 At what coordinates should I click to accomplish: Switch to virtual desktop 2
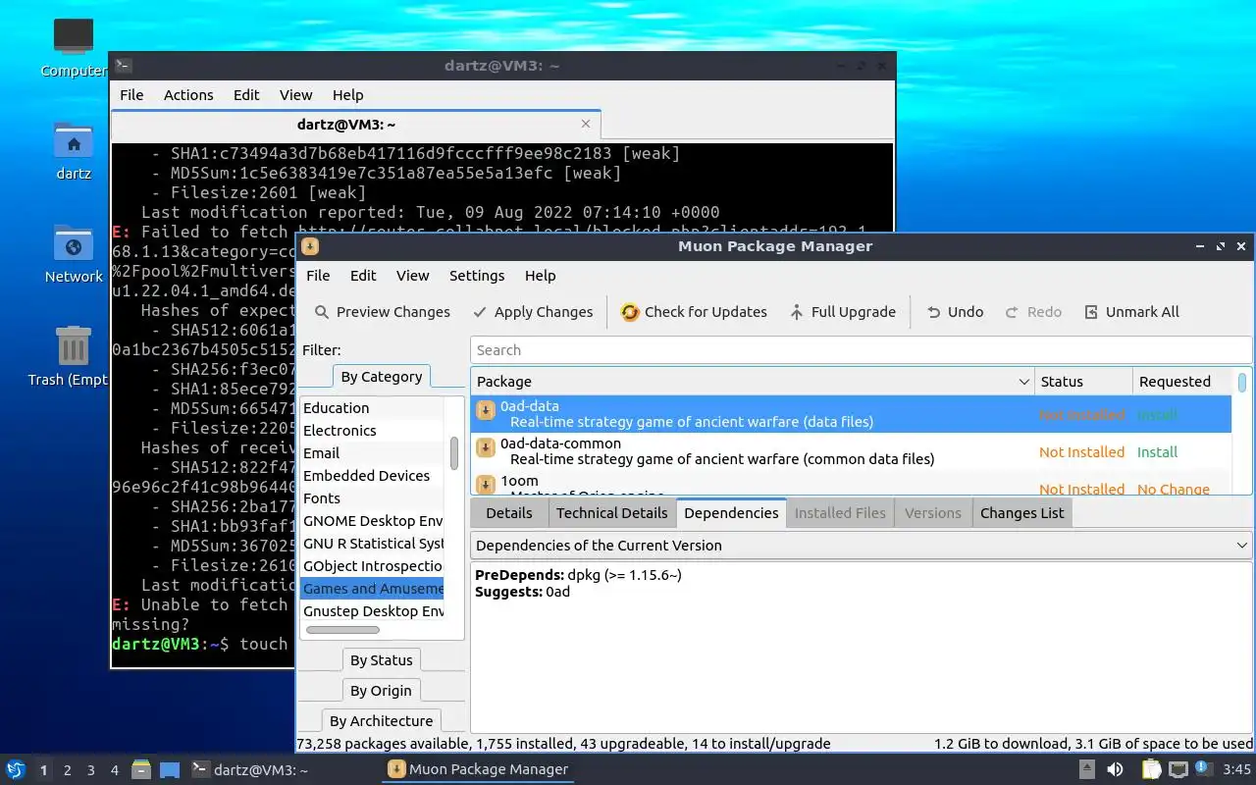(68, 770)
